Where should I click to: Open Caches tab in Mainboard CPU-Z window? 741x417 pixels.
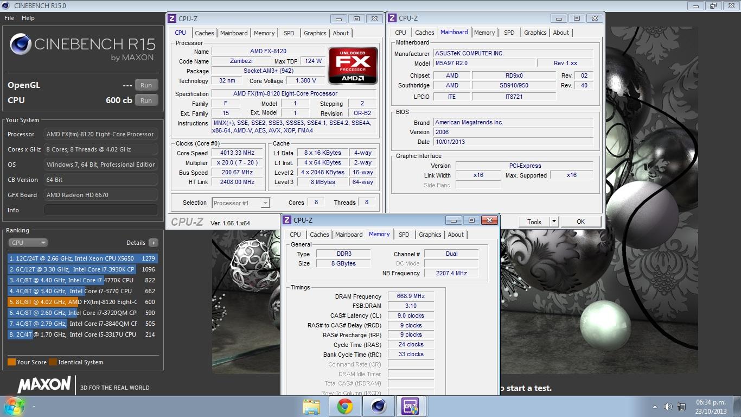[425, 33]
